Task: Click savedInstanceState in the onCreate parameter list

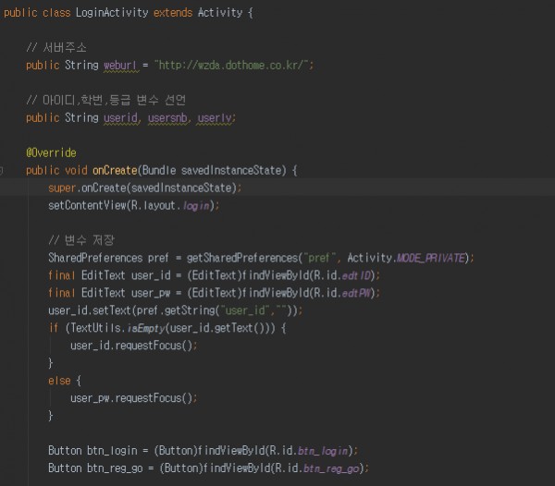Action: pos(231,170)
